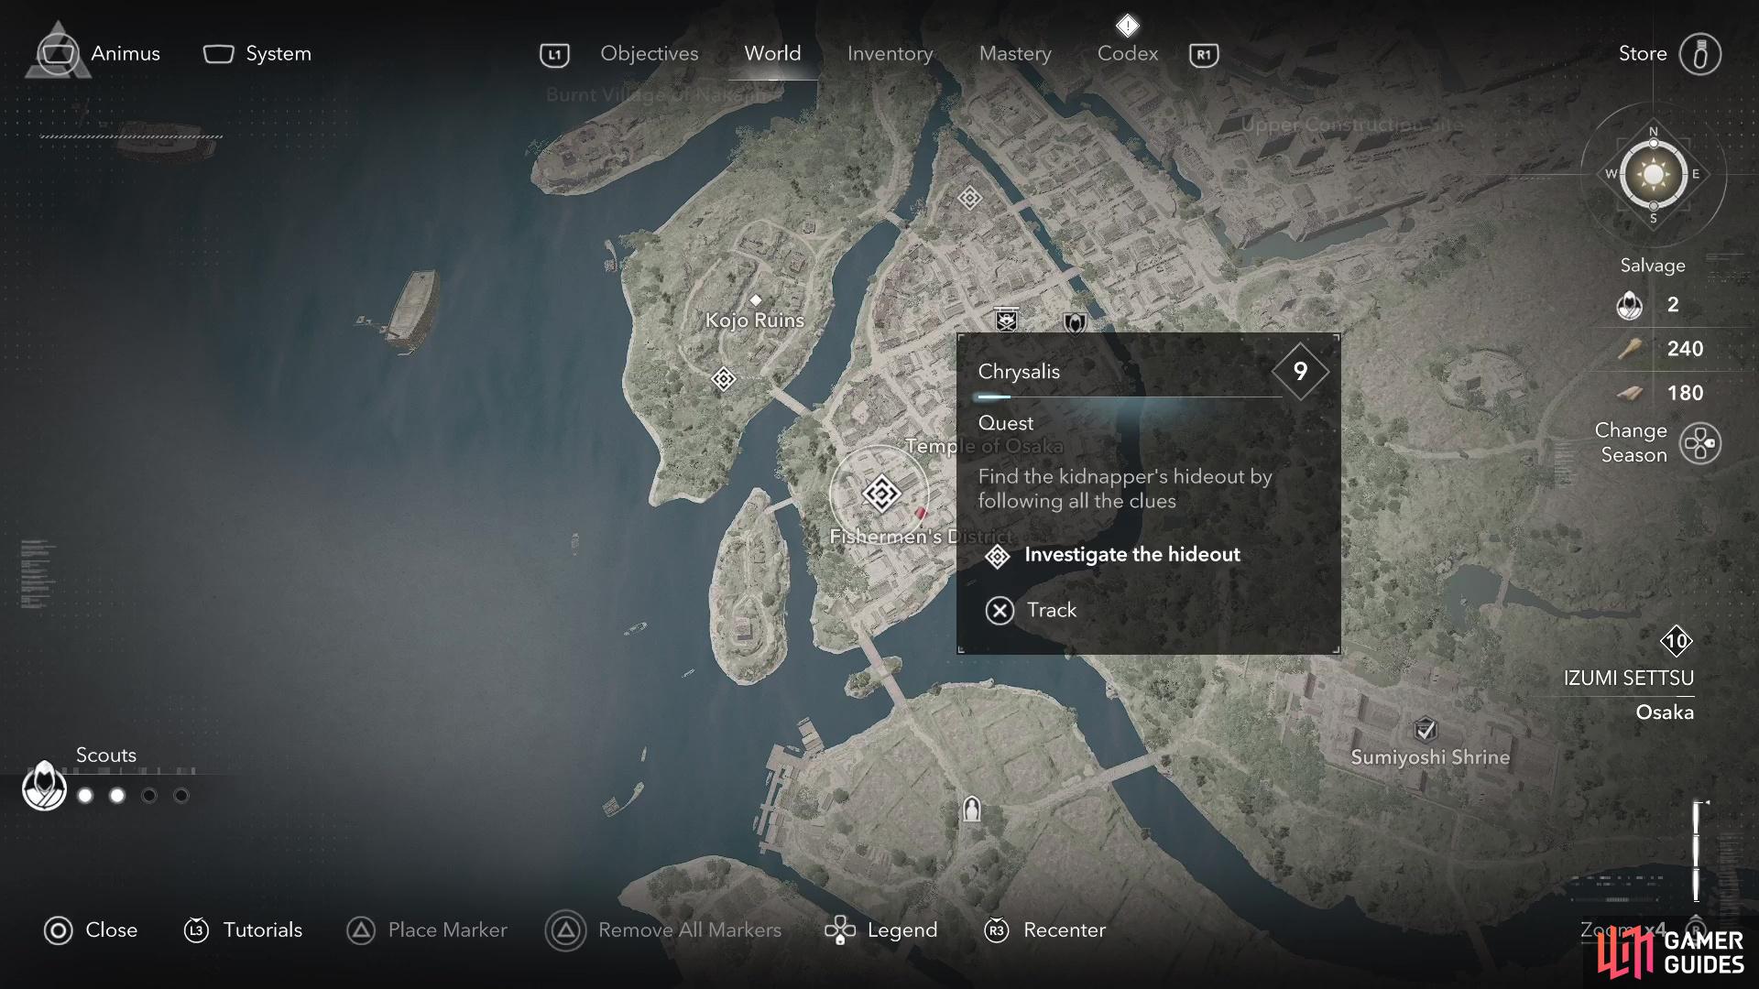
Task: Select the Sumiyoshi Shrine checkmark icon
Action: [x=1425, y=730]
